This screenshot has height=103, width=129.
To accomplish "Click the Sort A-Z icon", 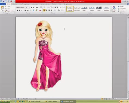I will click(61, 7).
